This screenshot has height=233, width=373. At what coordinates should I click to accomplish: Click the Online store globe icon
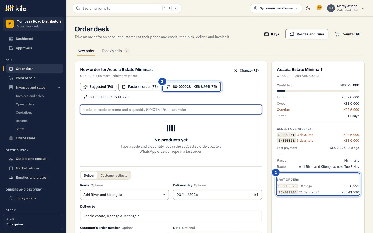click(11, 138)
